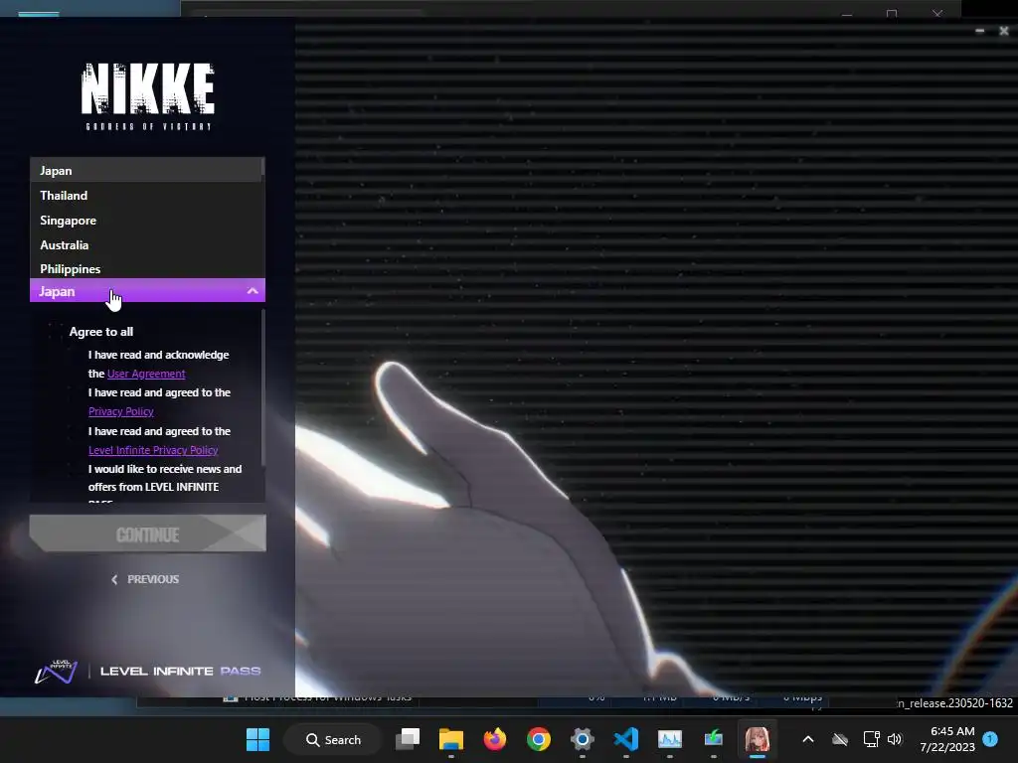Viewport: 1018px width, 763px height.
Task: Click the taskbar Search box
Action: coord(332,739)
